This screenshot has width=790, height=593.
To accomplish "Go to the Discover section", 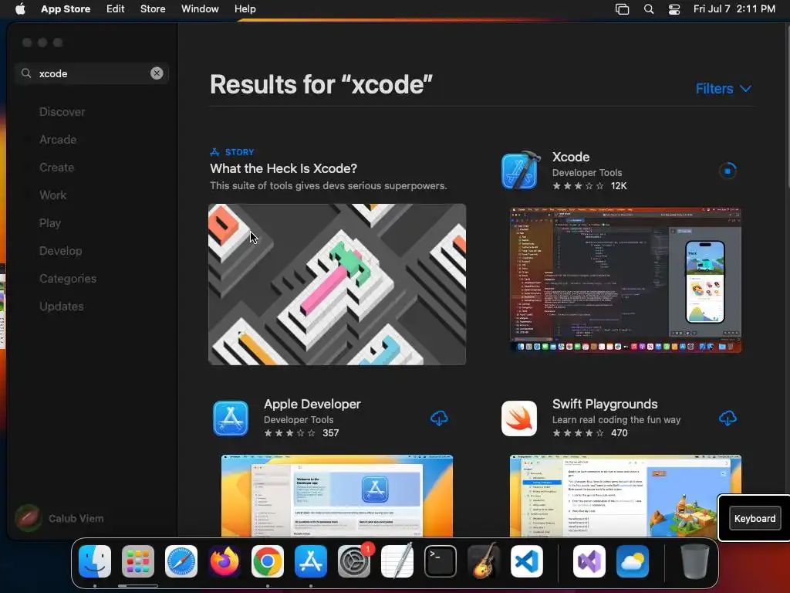I will 62,112.
